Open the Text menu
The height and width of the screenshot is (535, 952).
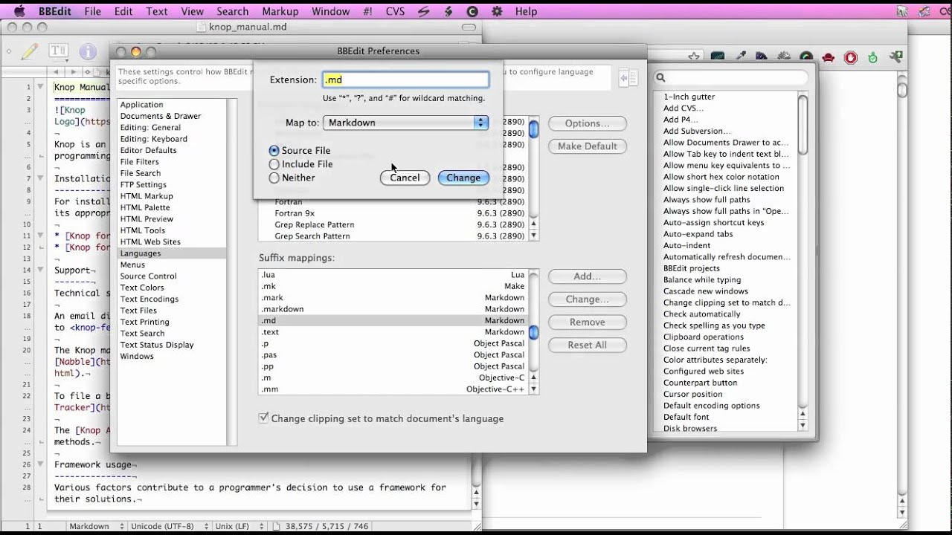click(157, 11)
